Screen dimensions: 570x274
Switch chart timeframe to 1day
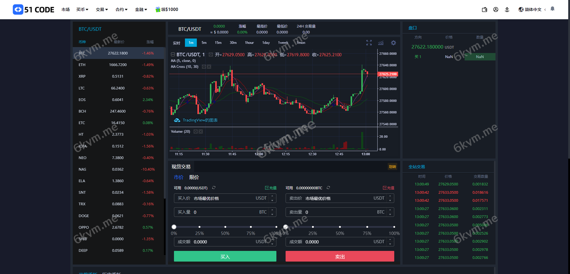[266, 43]
